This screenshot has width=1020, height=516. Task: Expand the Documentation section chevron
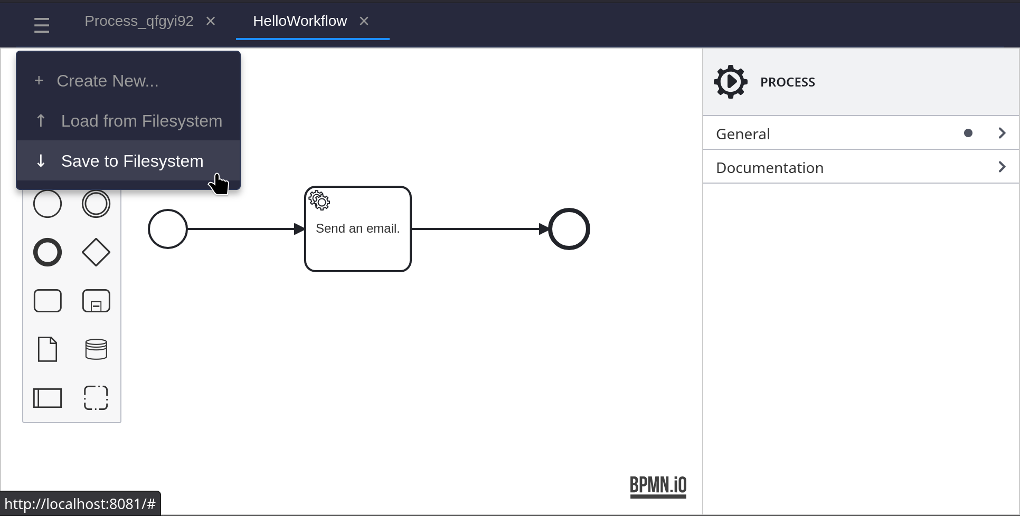coord(1002,167)
